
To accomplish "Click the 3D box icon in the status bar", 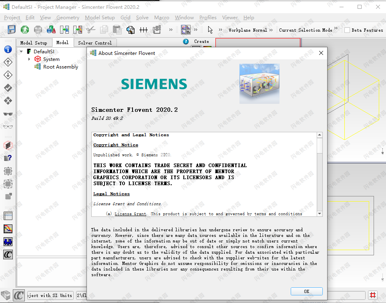I will (6, 295).
